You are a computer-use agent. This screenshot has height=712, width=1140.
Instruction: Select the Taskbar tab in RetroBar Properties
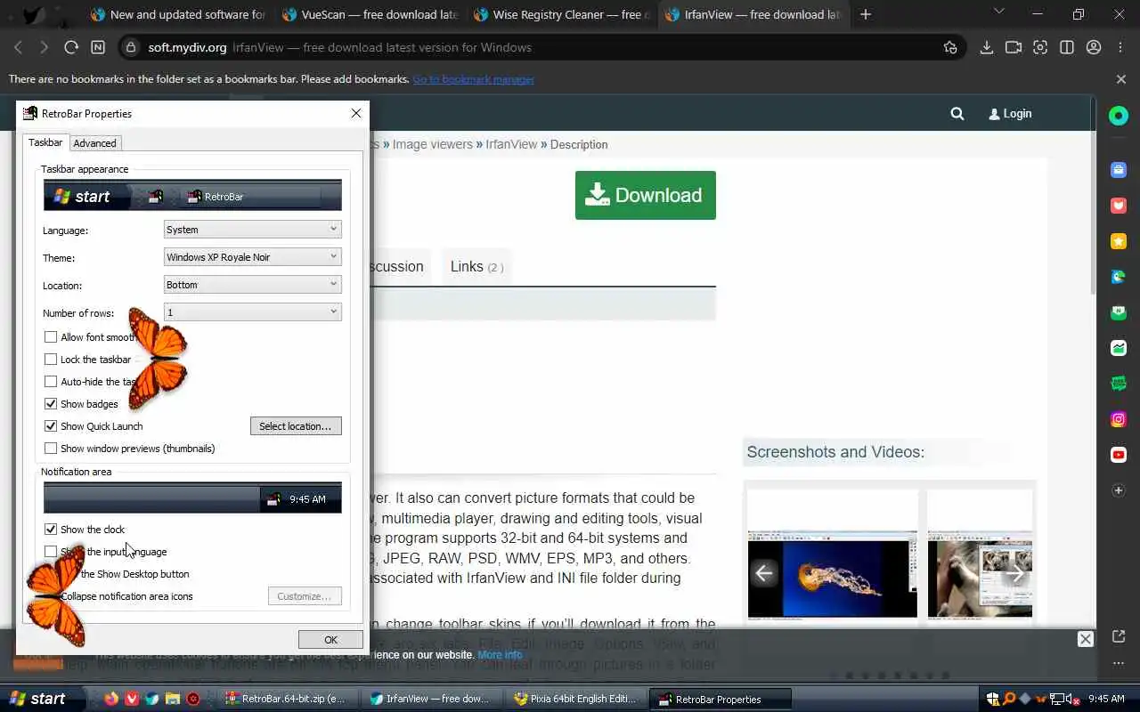tap(45, 142)
